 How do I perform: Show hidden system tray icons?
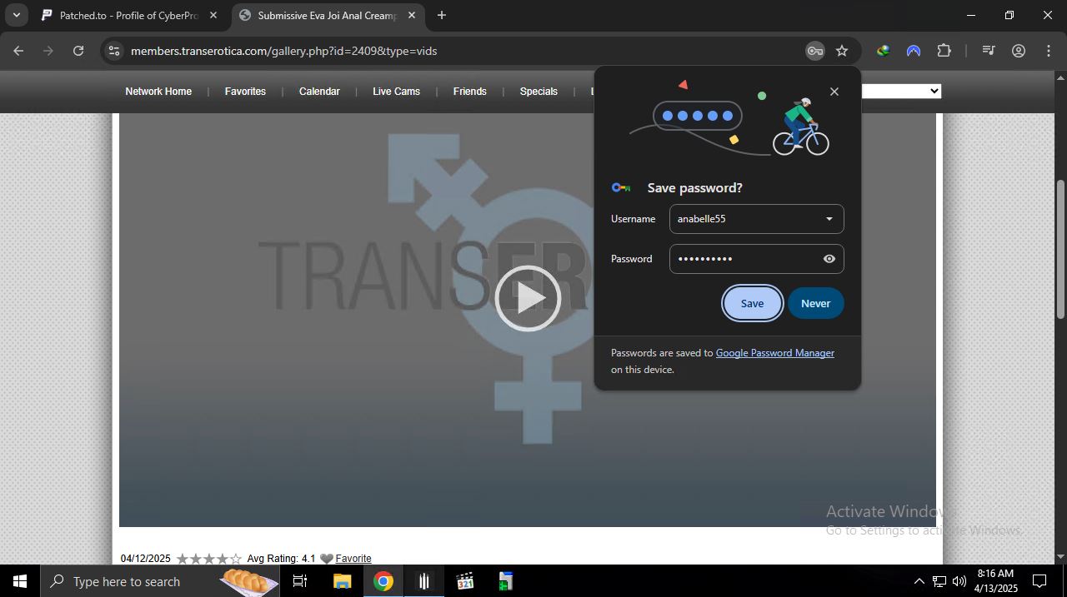pos(919,581)
